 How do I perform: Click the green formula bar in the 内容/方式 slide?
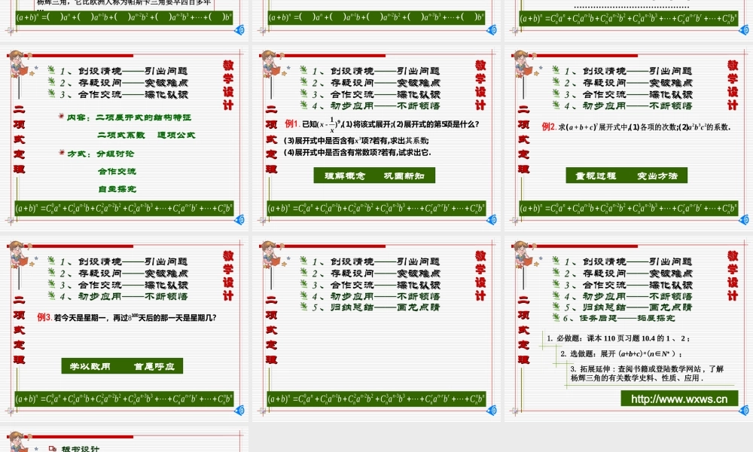[124, 209]
